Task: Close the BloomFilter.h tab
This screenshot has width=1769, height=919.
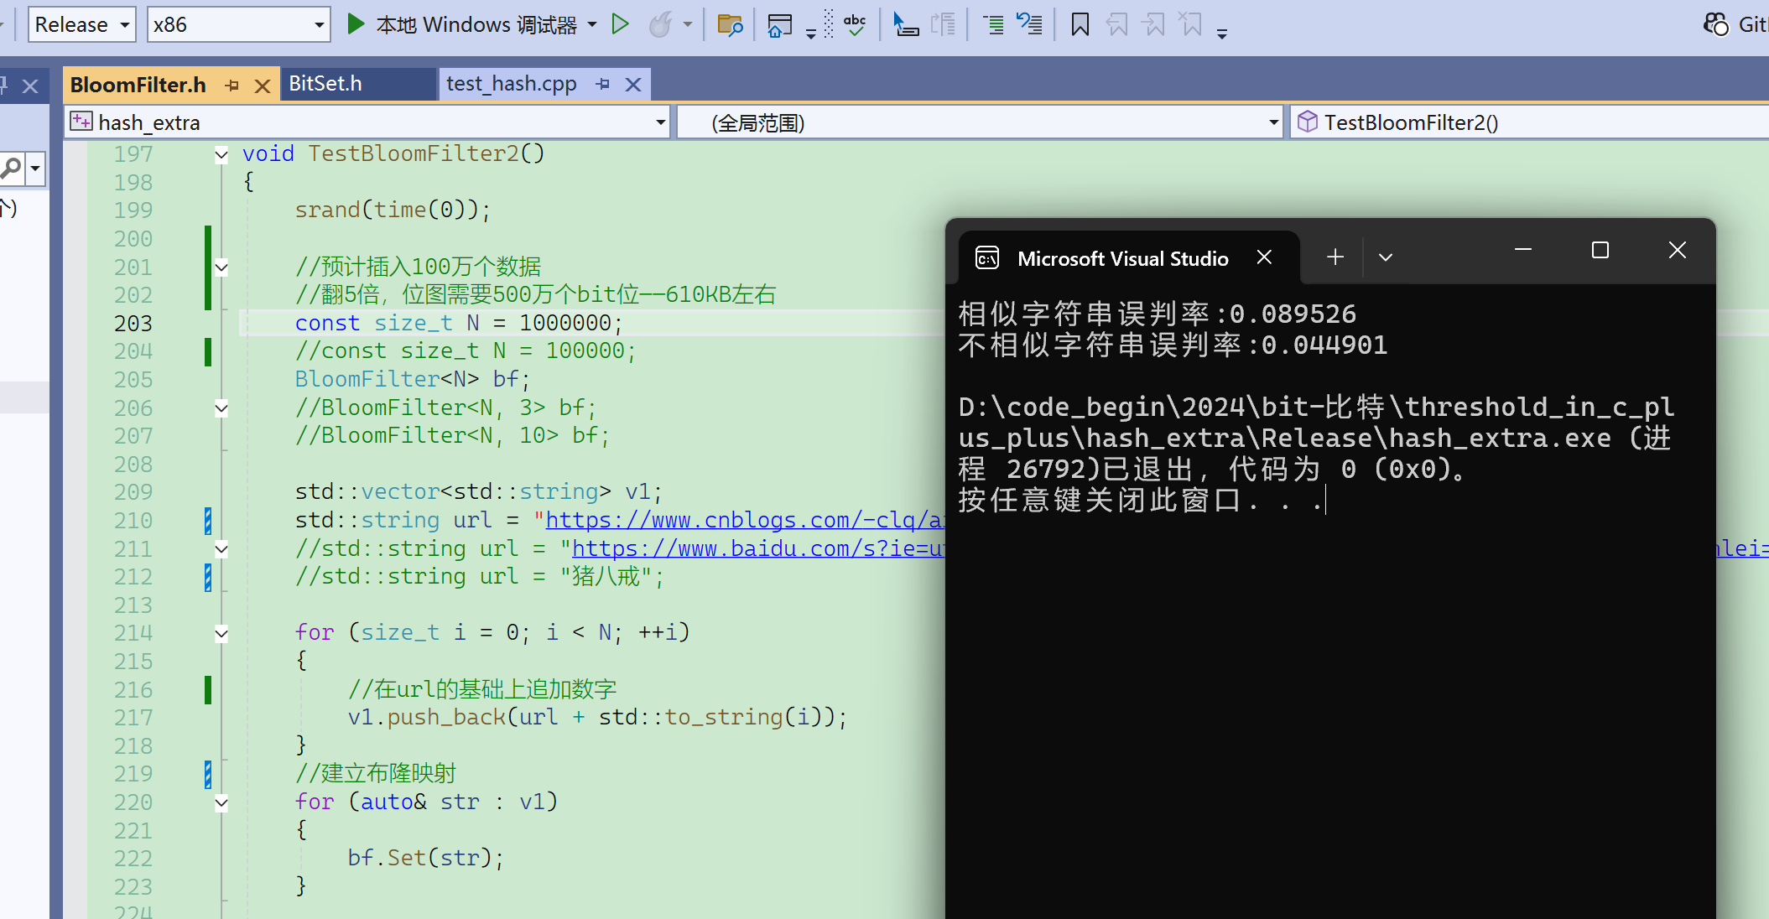Action: 263,86
